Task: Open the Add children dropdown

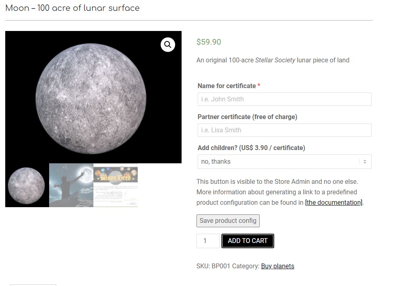Action: click(x=285, y=162)
